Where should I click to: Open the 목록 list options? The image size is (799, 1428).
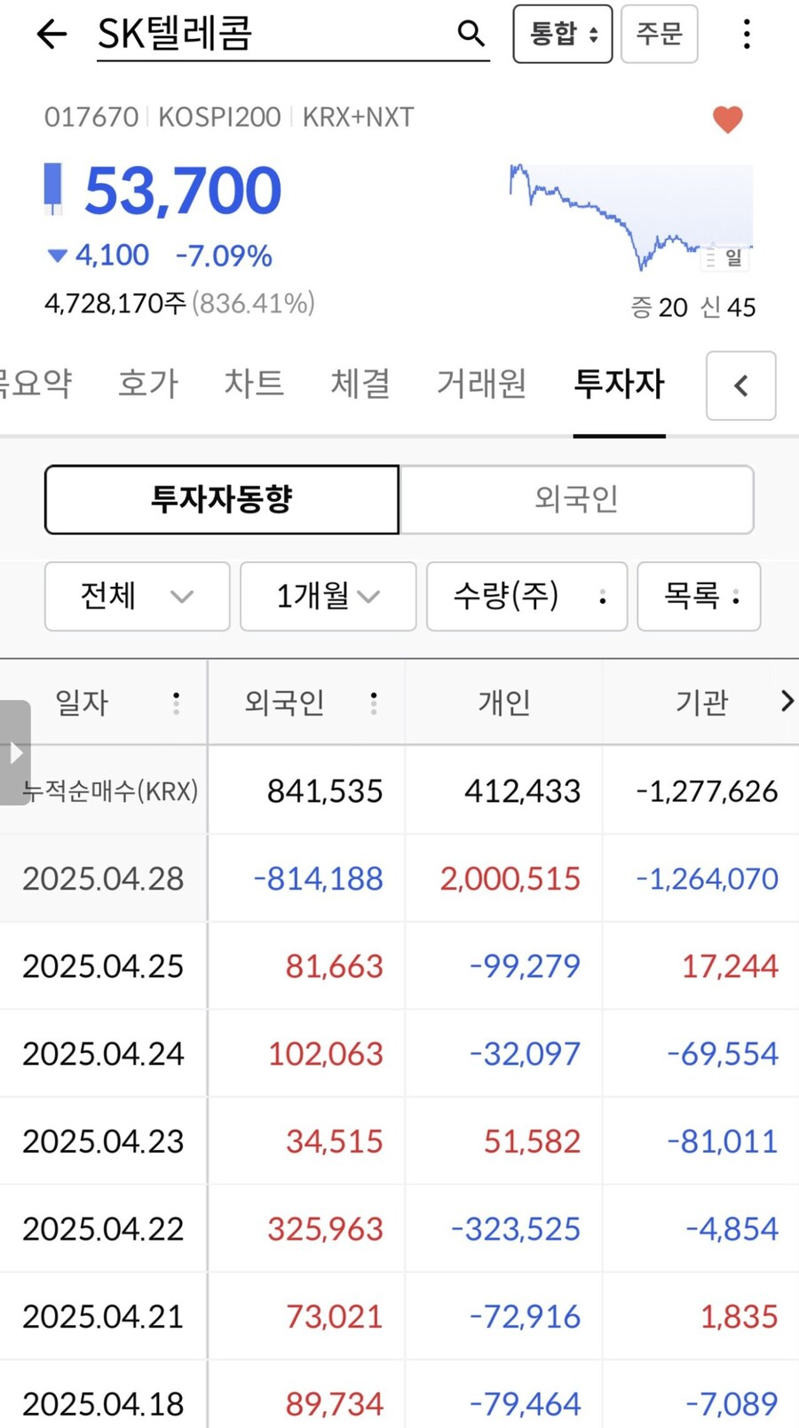tap(699, 597)
